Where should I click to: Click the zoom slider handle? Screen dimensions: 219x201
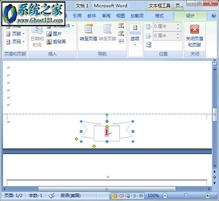pyautogui.click(x=186, y=196)
